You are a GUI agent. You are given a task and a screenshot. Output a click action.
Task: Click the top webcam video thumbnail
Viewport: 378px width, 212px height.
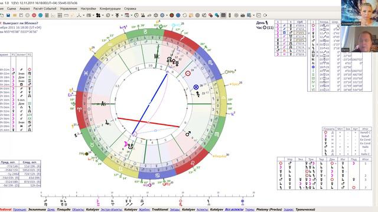(x=360, y=12)
